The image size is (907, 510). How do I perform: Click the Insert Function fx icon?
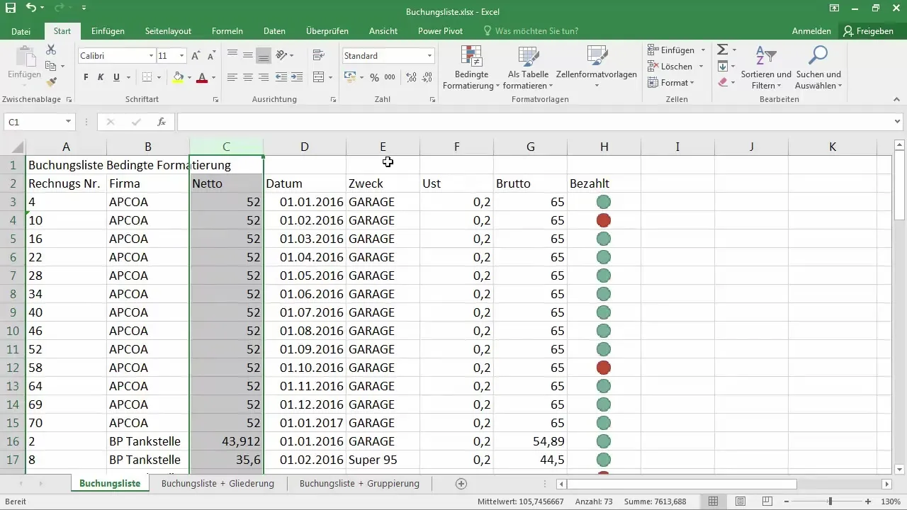point(162,122)
